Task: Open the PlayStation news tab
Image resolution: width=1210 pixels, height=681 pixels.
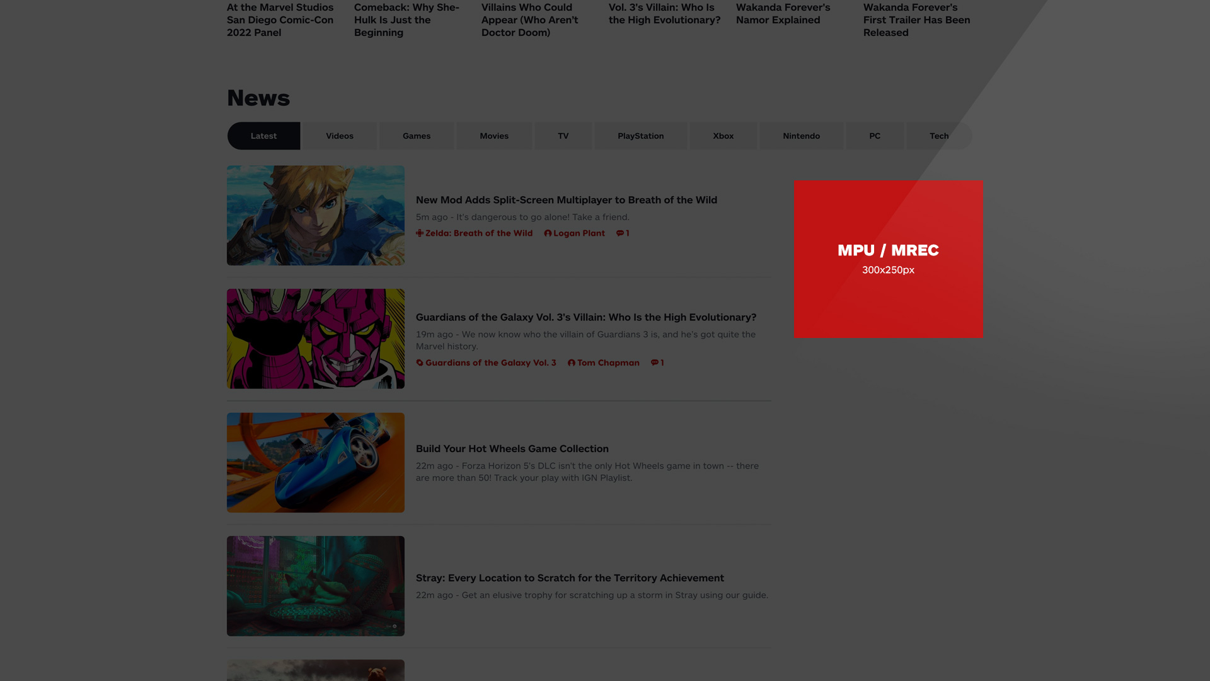Action: tap(640, 136)
